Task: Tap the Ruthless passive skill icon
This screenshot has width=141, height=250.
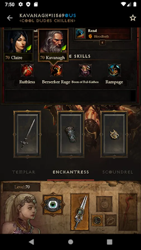Action: (x=27, y=70)
